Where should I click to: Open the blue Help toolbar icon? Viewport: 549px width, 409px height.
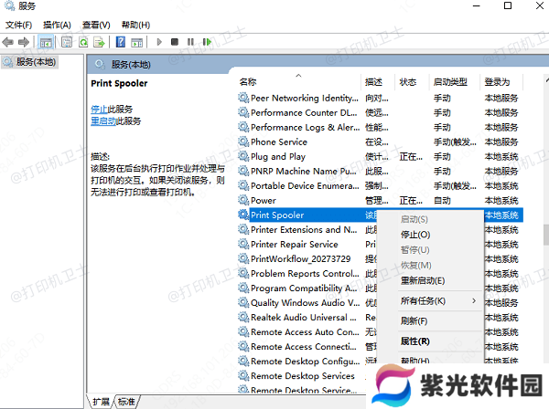(120, 42)
